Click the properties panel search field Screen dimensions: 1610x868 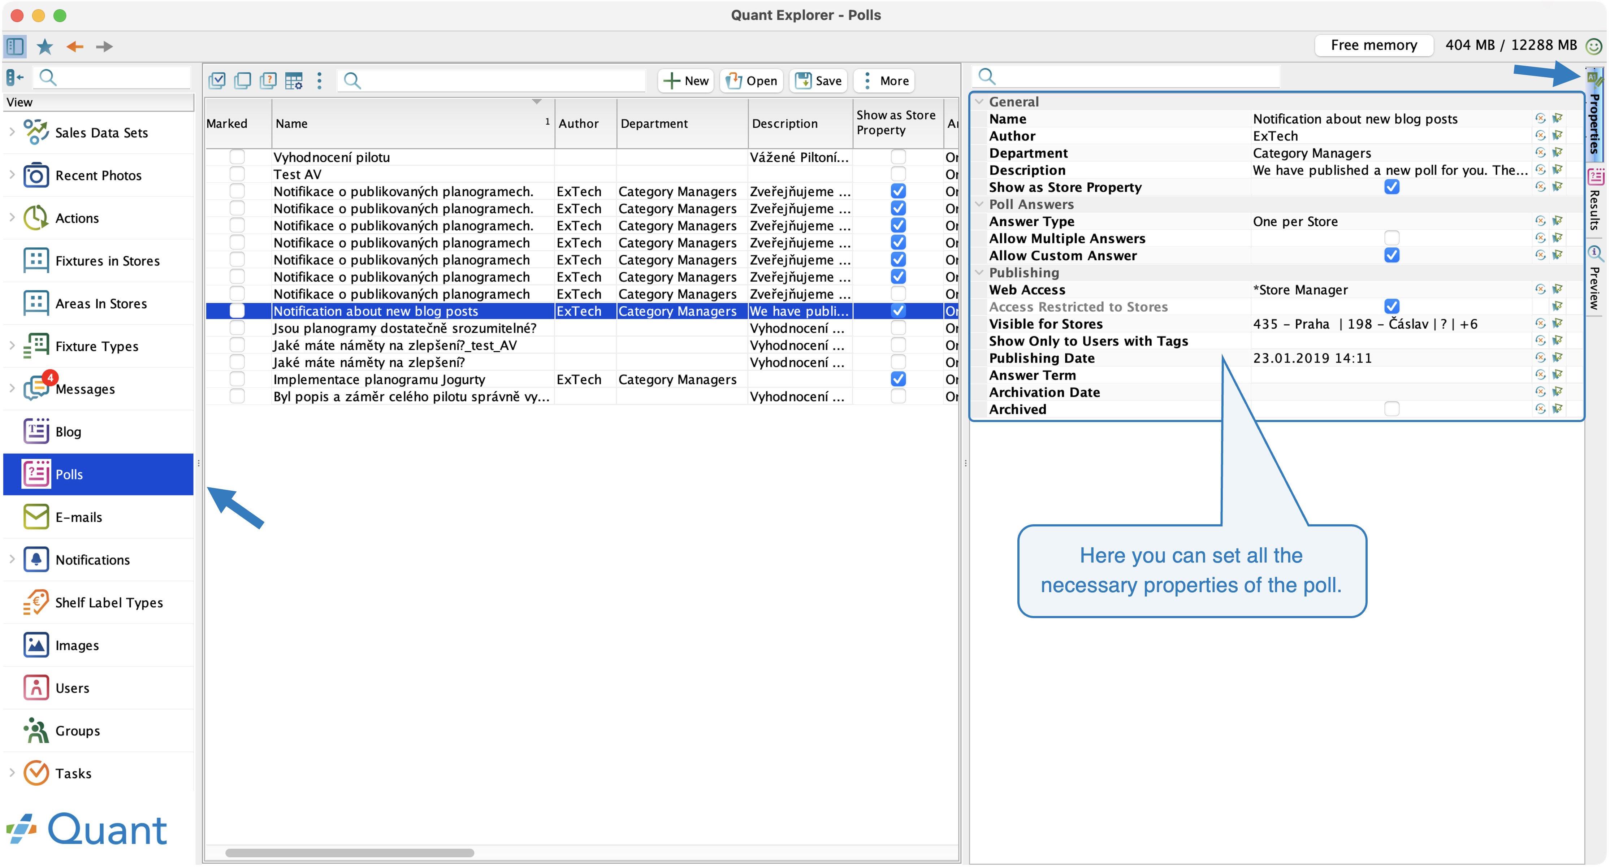pyautogui.click(x=1126, y=76)
